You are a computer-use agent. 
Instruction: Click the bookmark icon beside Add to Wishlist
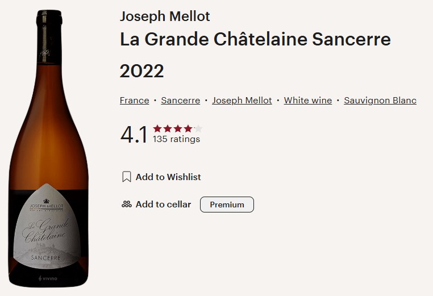(127, 177)
